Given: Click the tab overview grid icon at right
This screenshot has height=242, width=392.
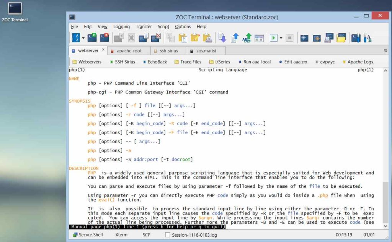Looking at the screenshot, I should 385,51.
